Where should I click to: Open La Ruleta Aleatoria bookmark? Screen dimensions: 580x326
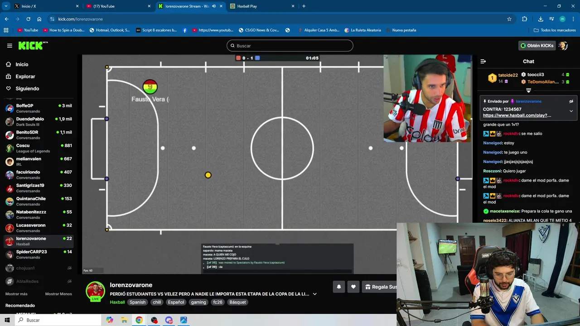coord(362,30)
